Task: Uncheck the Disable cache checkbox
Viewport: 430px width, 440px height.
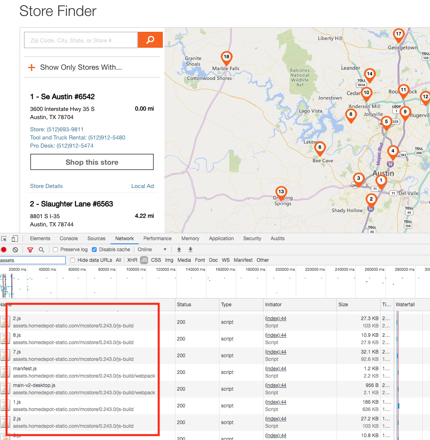Action: (x=94, y=250)
